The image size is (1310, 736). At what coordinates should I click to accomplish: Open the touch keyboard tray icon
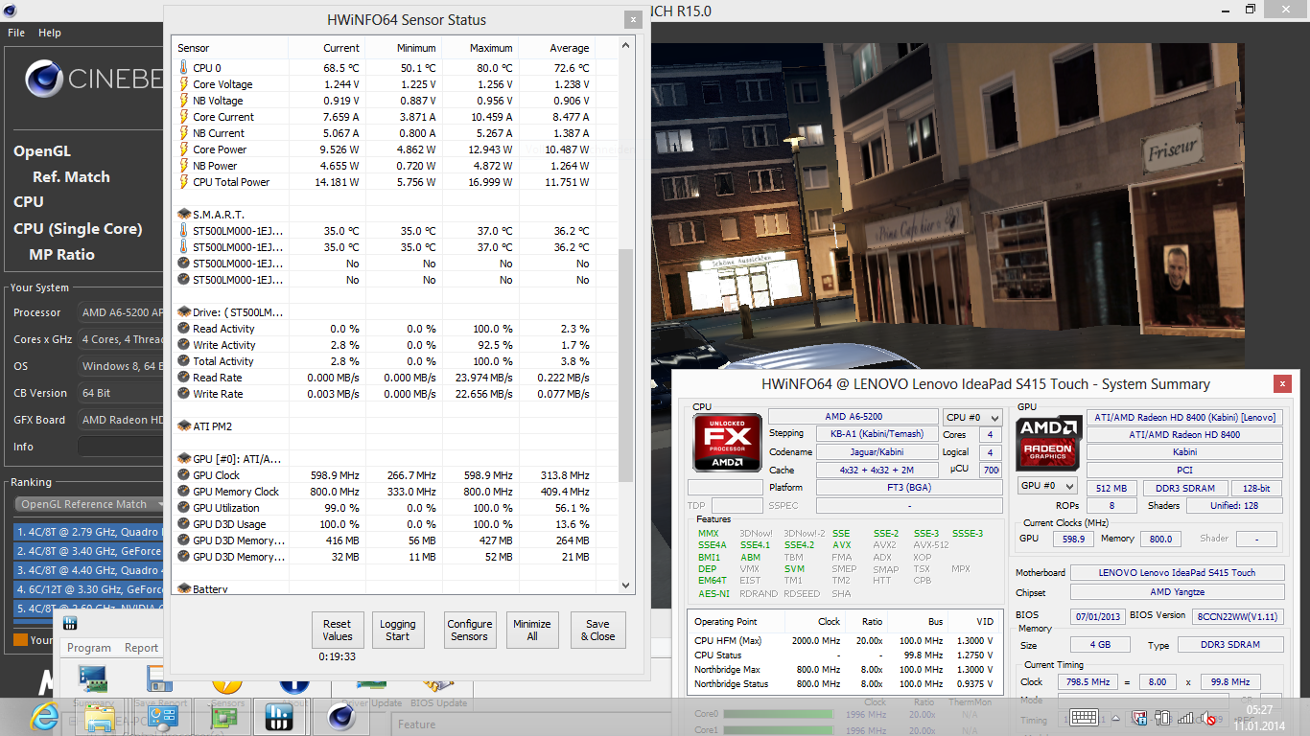click(1085, 717)
